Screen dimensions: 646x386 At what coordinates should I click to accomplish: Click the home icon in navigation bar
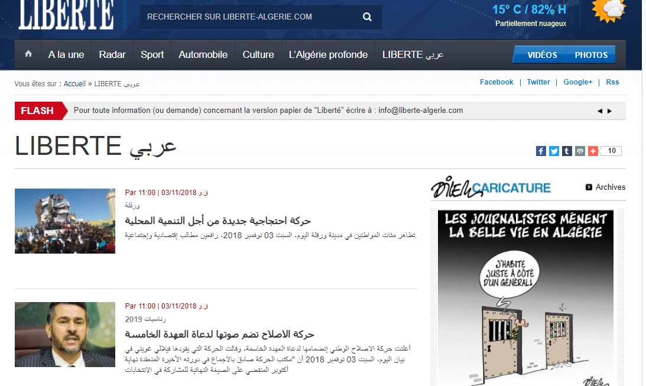click(x=28, y=54)
